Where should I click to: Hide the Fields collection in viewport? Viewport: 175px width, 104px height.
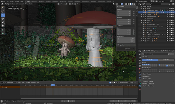click(x=169, y=21)
